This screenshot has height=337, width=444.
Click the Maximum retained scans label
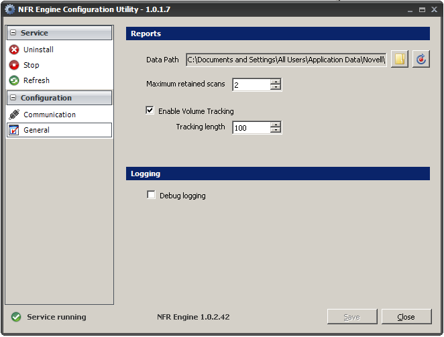tap(186, 84)
